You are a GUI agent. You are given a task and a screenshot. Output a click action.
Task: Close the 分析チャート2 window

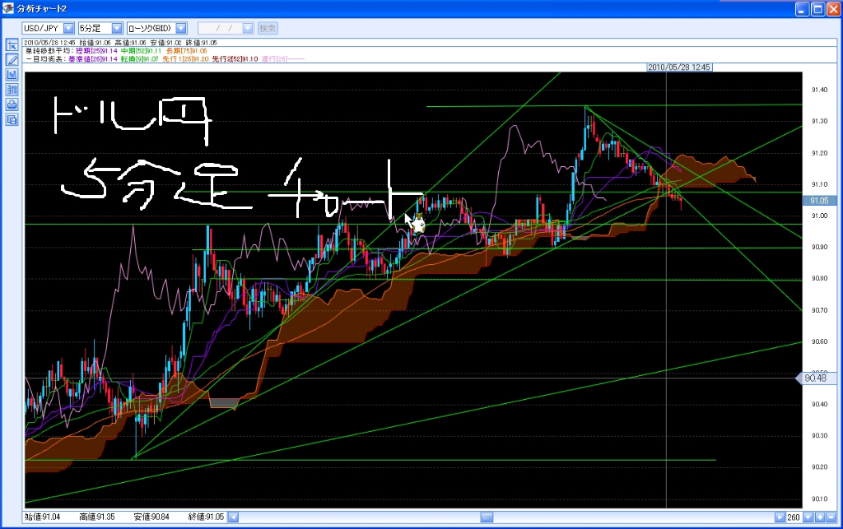833,9
